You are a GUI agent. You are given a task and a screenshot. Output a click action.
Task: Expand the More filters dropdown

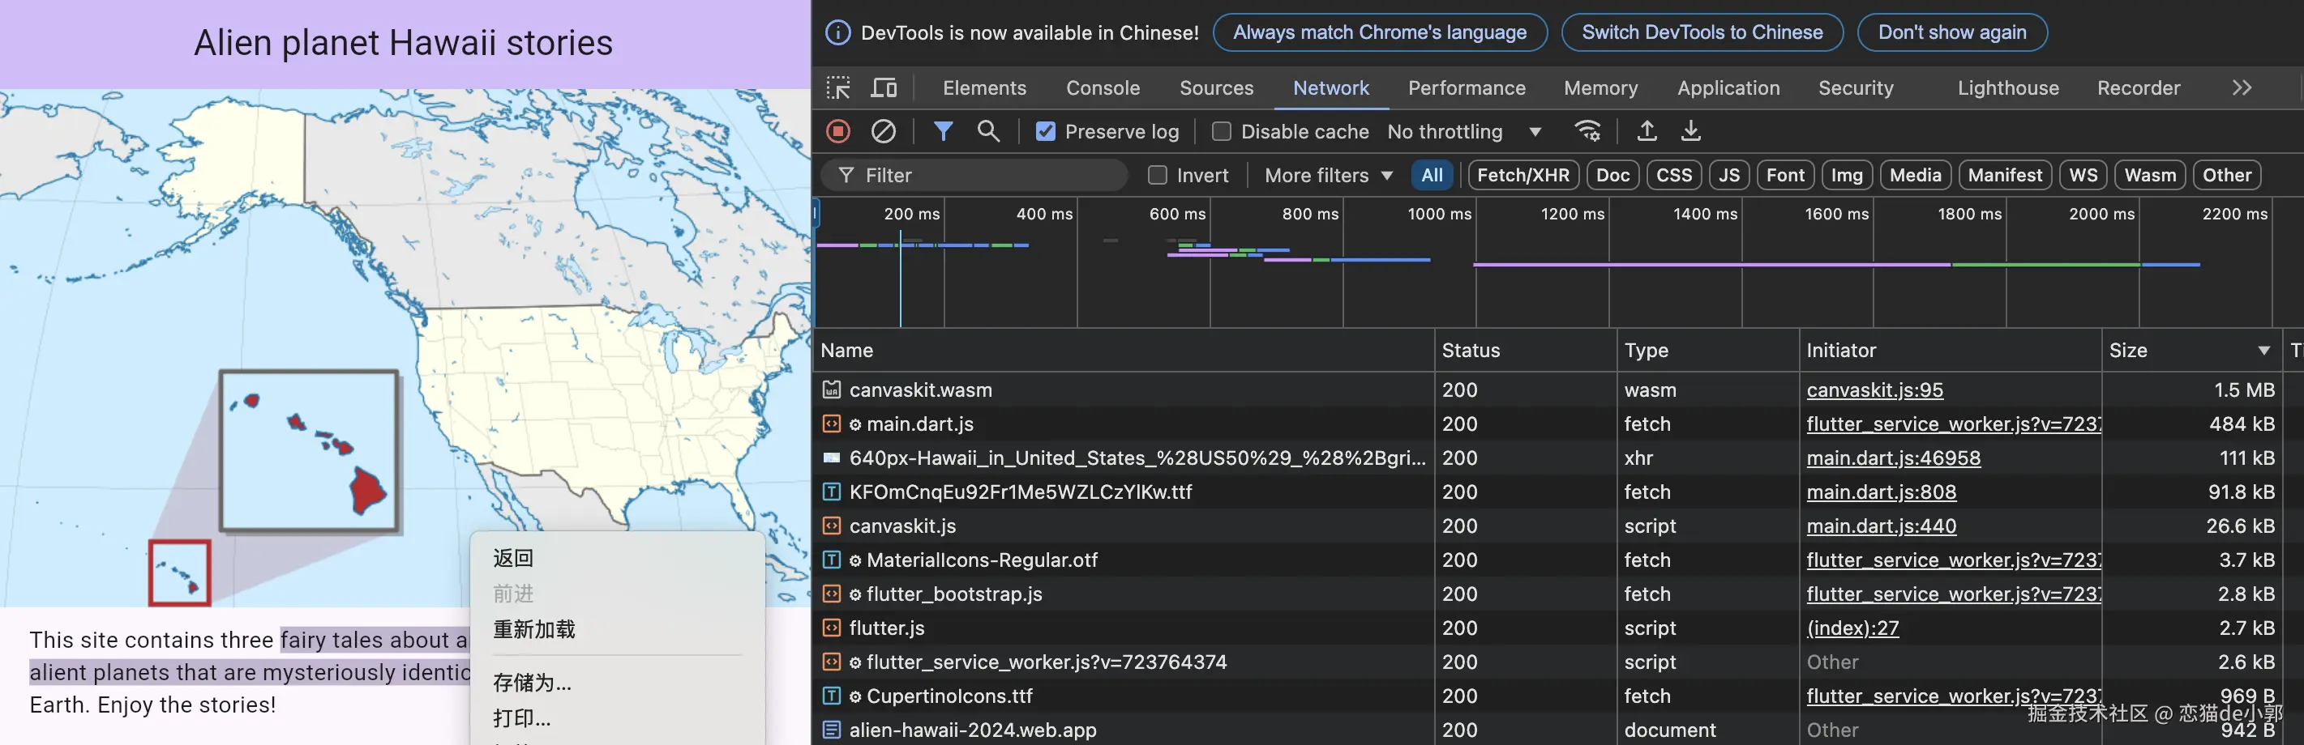point(1328,175)
